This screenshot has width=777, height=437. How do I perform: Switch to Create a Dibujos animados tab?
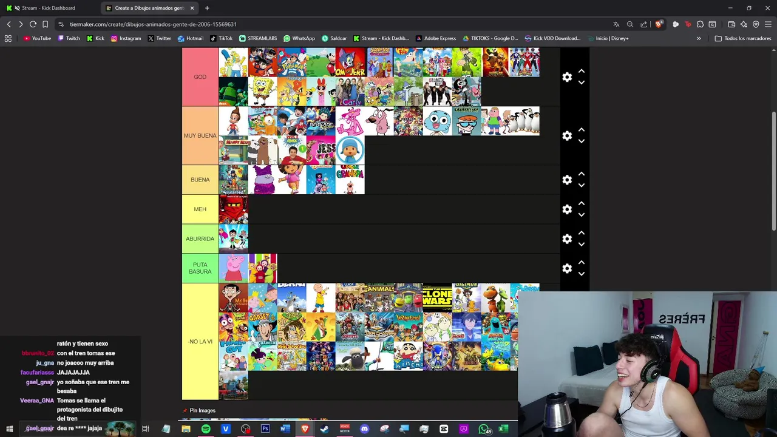pos(150,8)
